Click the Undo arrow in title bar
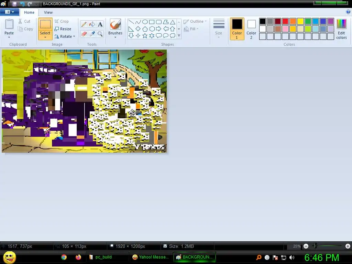 pyautogui.click(x=22, y=4)
